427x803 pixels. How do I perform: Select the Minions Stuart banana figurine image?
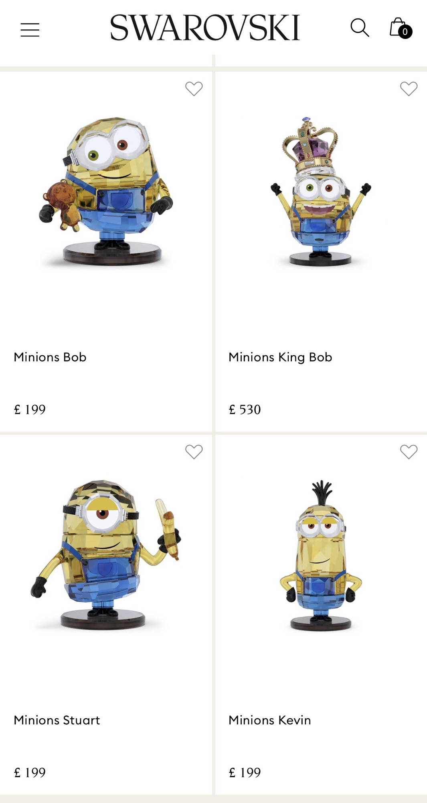(x=106, y=554)
